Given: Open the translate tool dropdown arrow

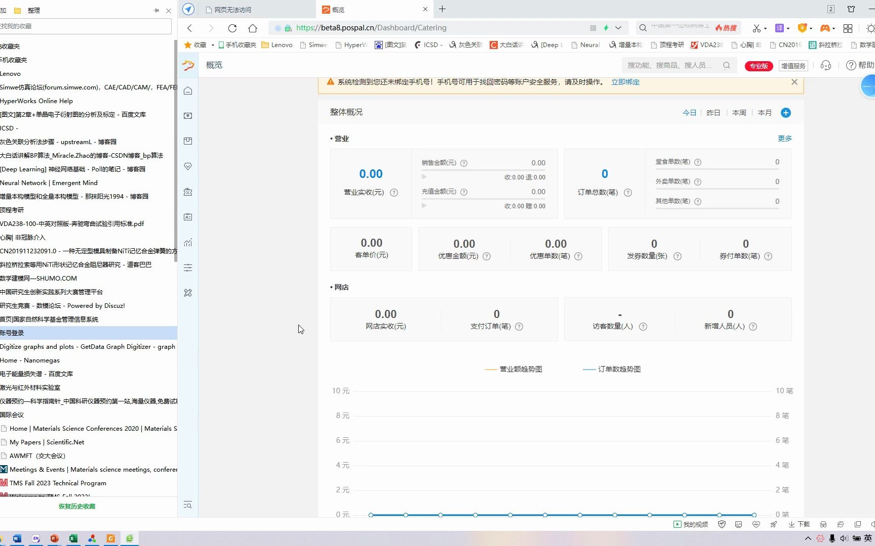Looking at the screenshot, I should (x=788, y=28).
